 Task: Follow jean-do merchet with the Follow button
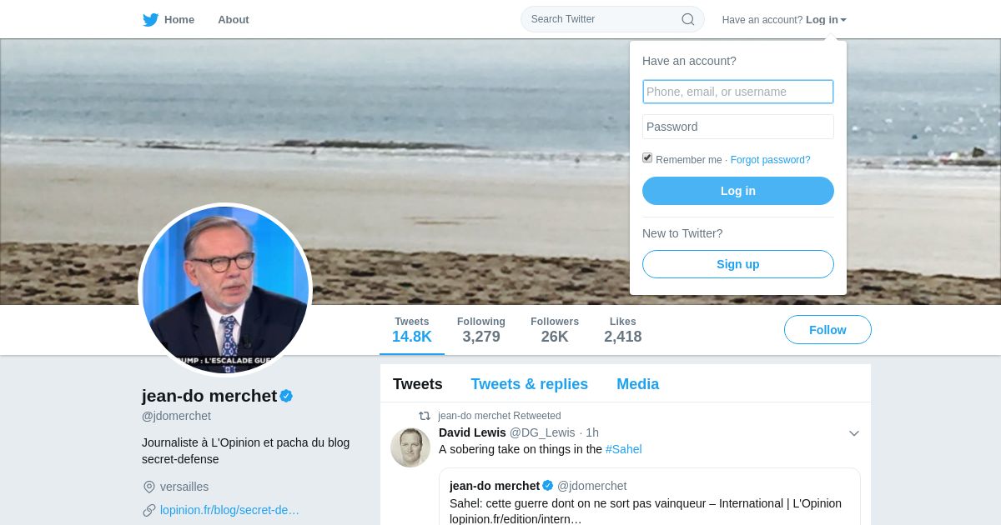[827, 330]
